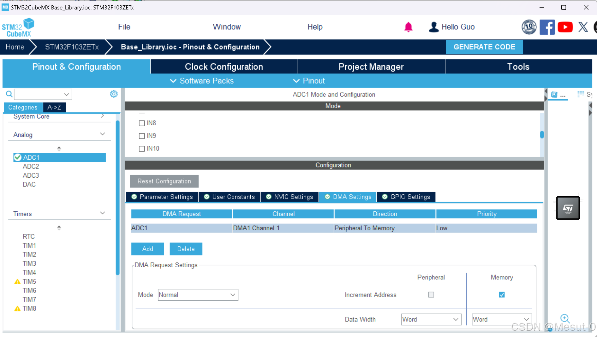Viewport: 597px width, 337px height.
Task: Switch to Project Manager tab
Action: pos(371,67)
